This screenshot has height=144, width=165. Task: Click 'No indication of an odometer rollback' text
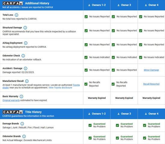pyautogui.click(x=22, y=60)
